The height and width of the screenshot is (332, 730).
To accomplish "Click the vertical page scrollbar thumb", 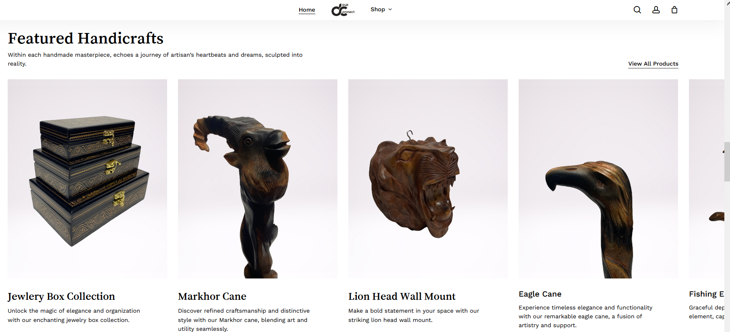I will [727, 161].
